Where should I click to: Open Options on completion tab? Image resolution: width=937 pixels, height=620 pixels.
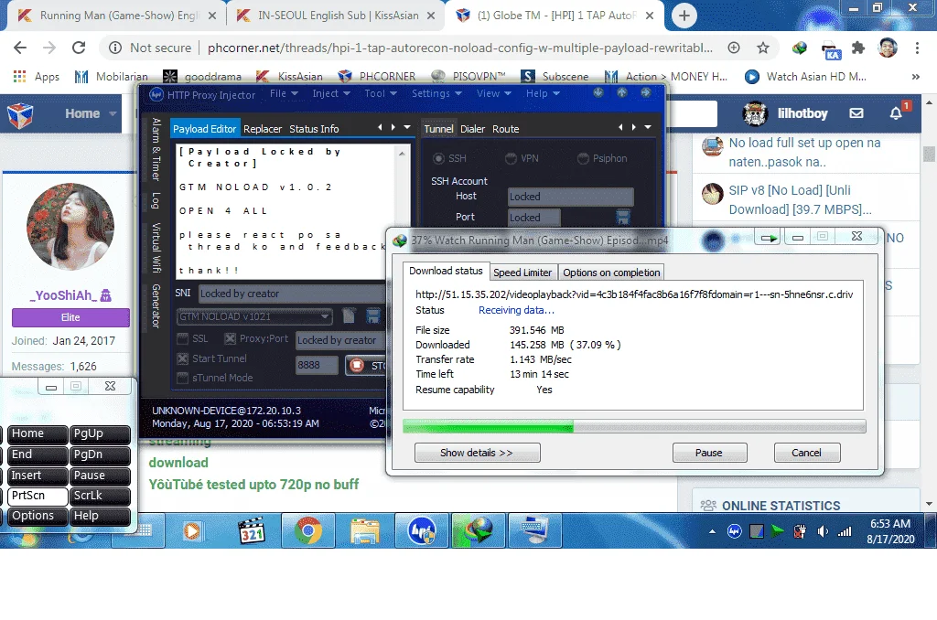tap(611, 273)
